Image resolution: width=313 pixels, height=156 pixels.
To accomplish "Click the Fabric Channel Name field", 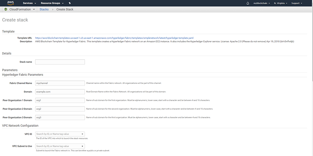I will [60, 83].
